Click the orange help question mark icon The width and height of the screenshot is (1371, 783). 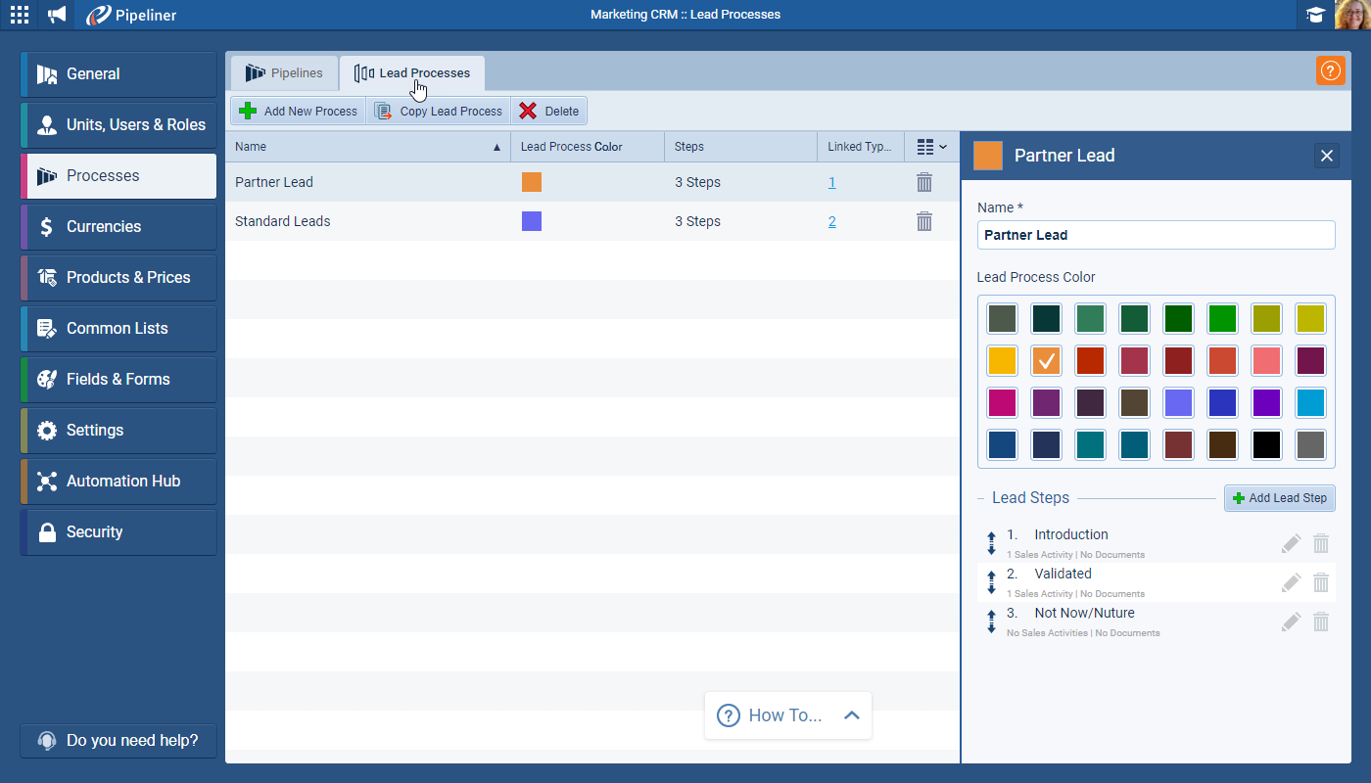pos(1330,70)
